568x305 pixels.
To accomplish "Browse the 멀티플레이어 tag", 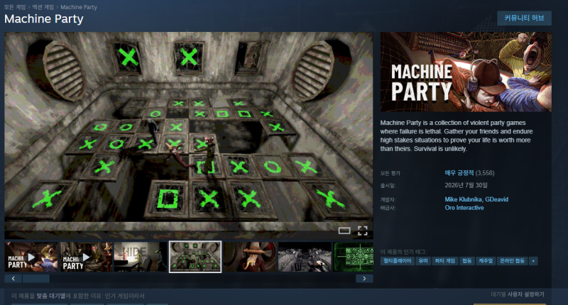I will tap(398, 261).
